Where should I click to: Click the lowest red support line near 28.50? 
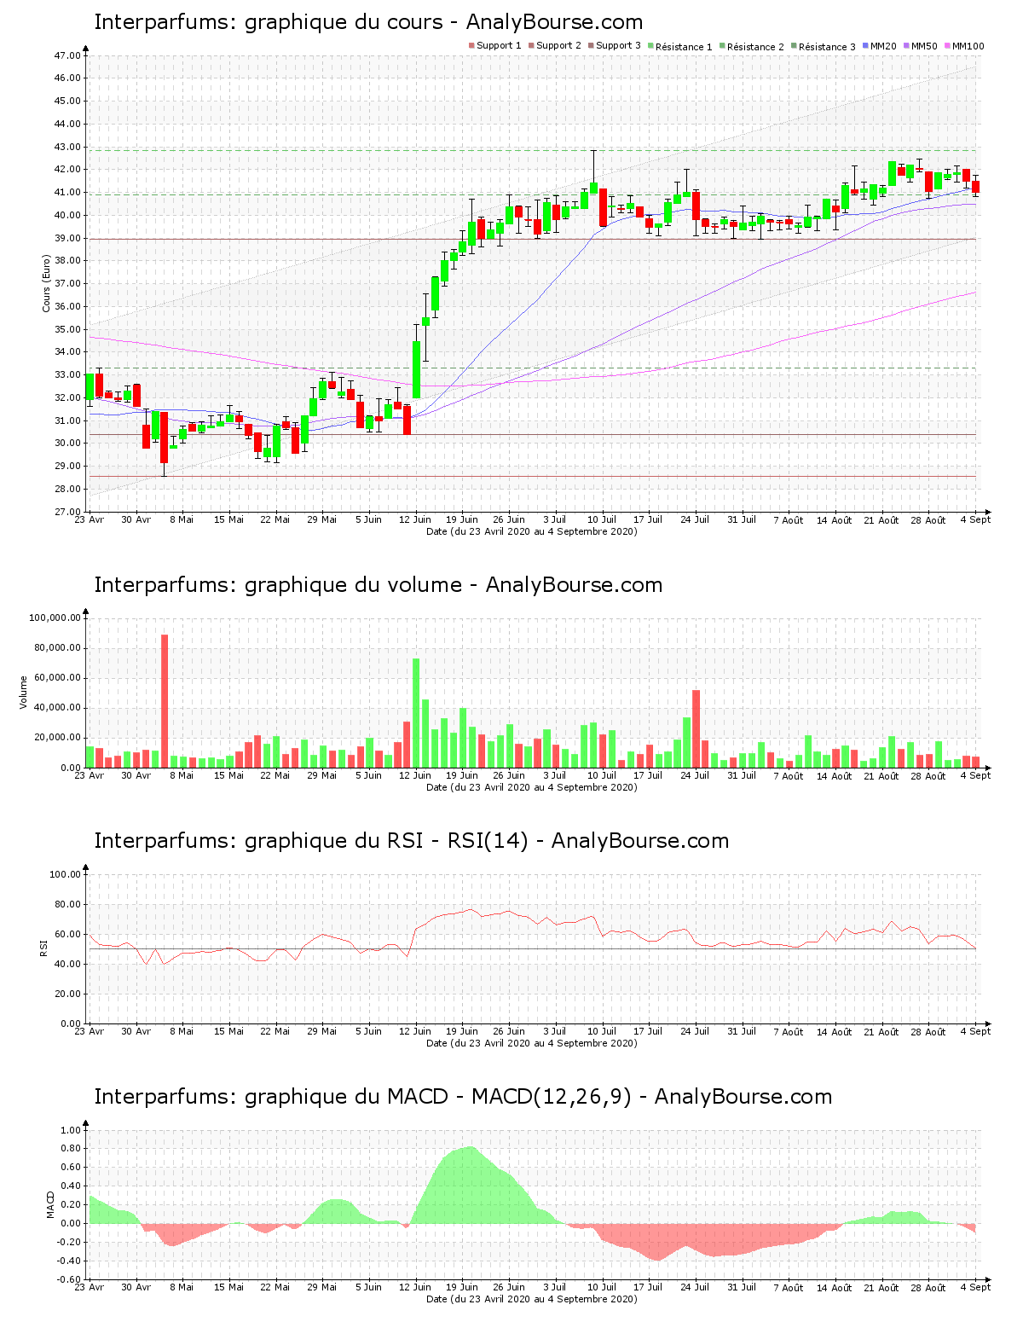pyautogui.click(x=532, y=476)
